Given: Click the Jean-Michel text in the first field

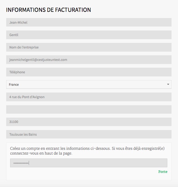Looking at the screenshot, I should pos(18,22).
